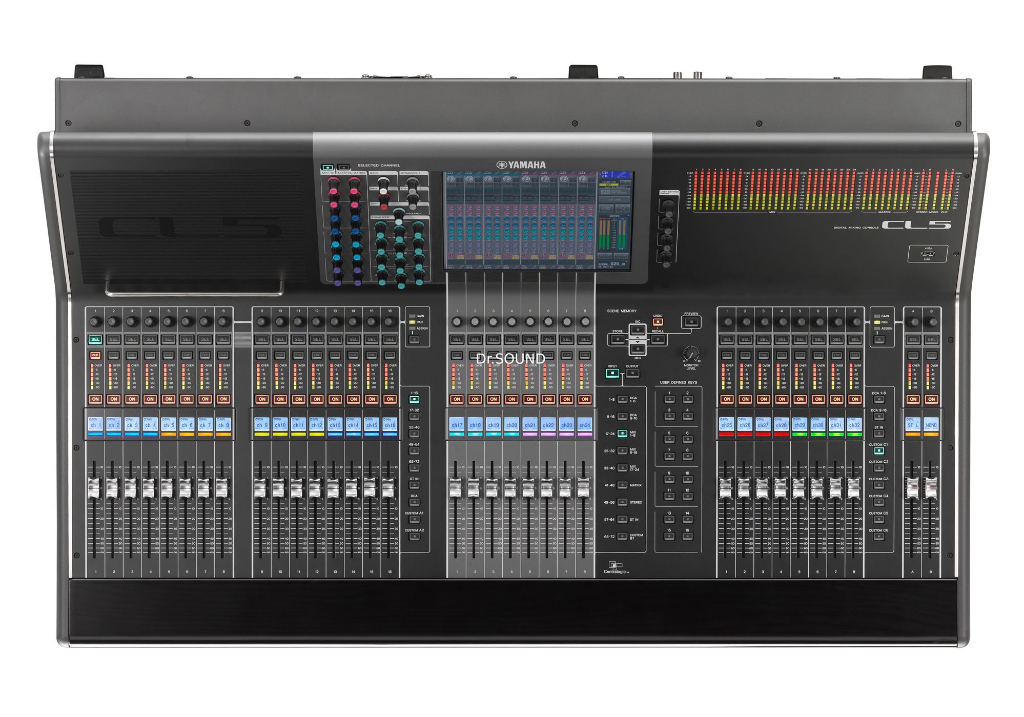Switch to the 17-32 fader bank
1024x717 pixels.
[414, 417]
